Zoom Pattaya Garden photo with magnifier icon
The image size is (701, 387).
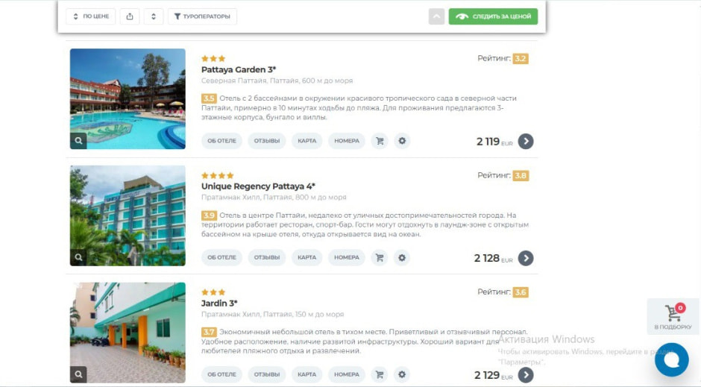pyautogui.click(x=78, y=141)
